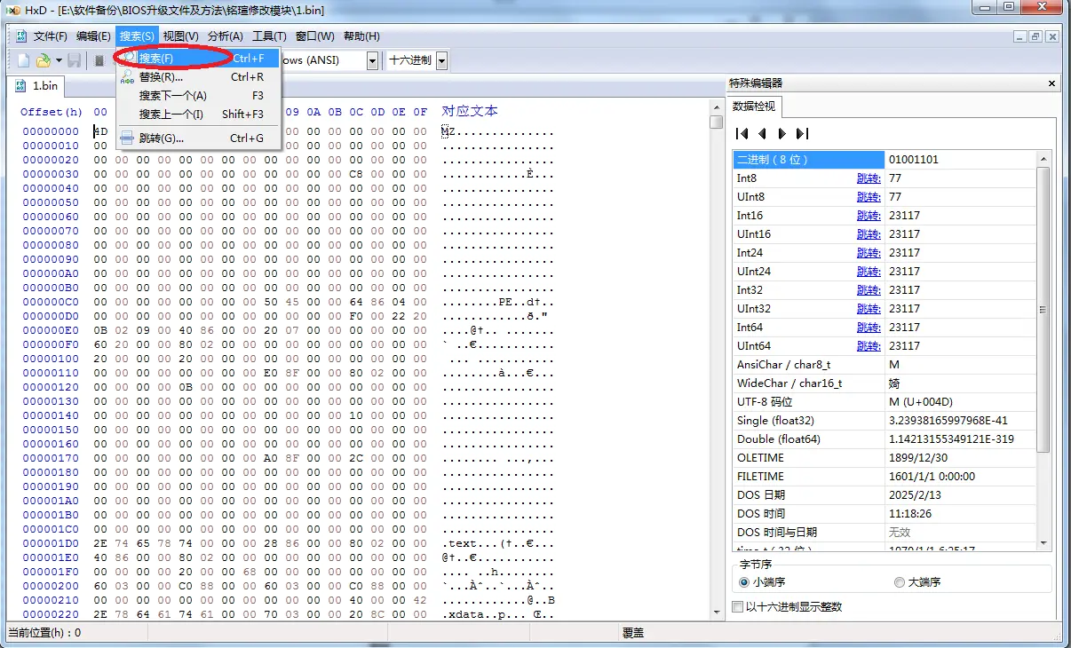Click the Save disk toolbar icon
This screenshot has width=1071, height=648.
[75, 60]
